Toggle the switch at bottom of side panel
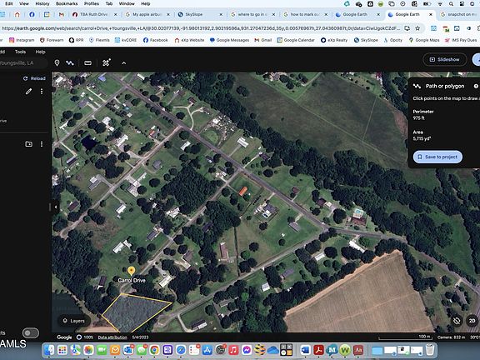The height and width of the screenshot is (360, 480). (31, 332)
